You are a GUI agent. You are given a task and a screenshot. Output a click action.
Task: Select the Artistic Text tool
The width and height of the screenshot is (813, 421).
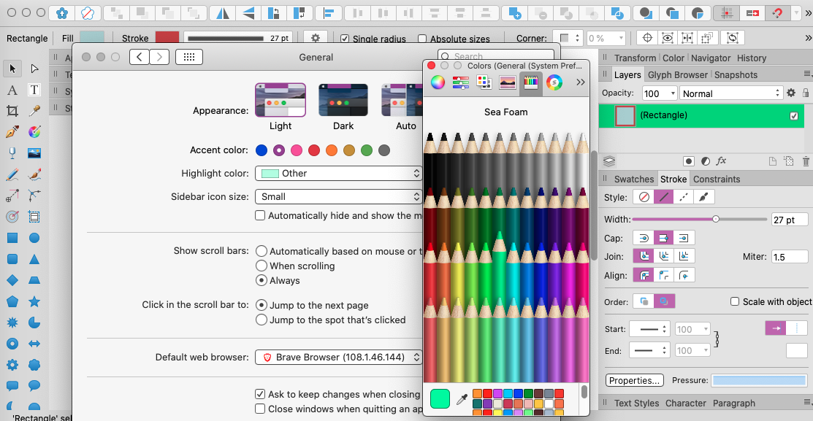click(12, 90)
